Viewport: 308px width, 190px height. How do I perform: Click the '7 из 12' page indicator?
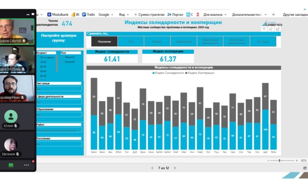point(164,168)
